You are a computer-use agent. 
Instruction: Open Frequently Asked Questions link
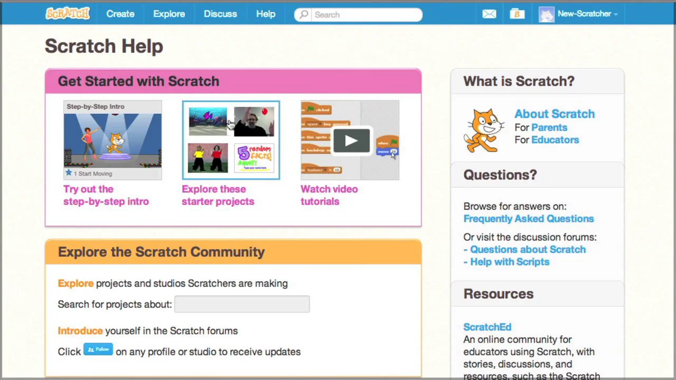[529, 218]
